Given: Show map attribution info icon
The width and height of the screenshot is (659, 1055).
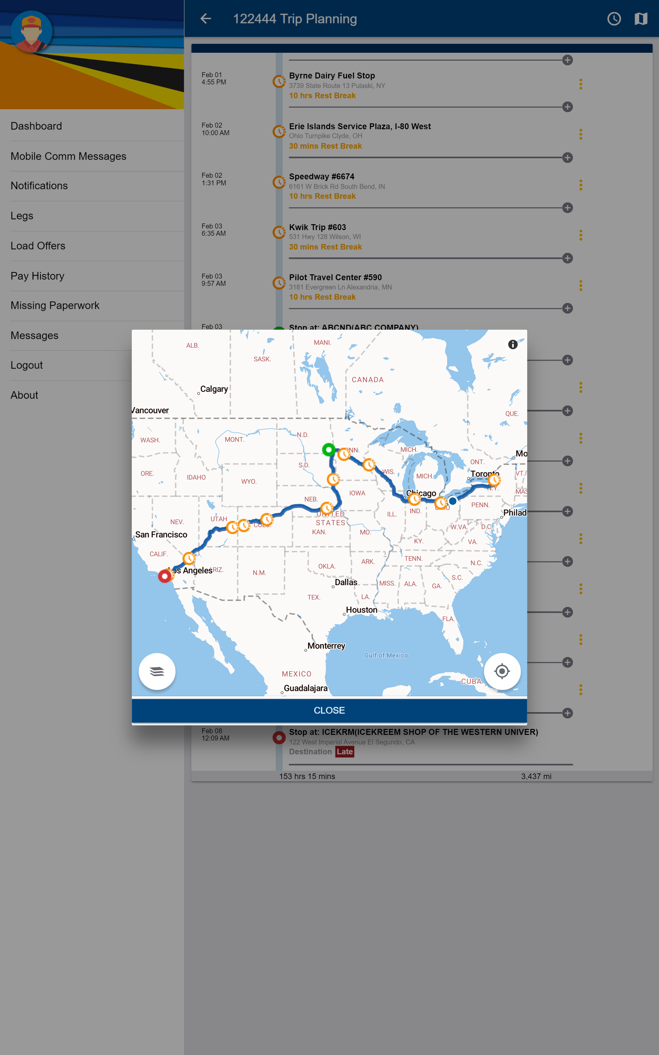Looking at the screenshot, I should tap(513, 345).
